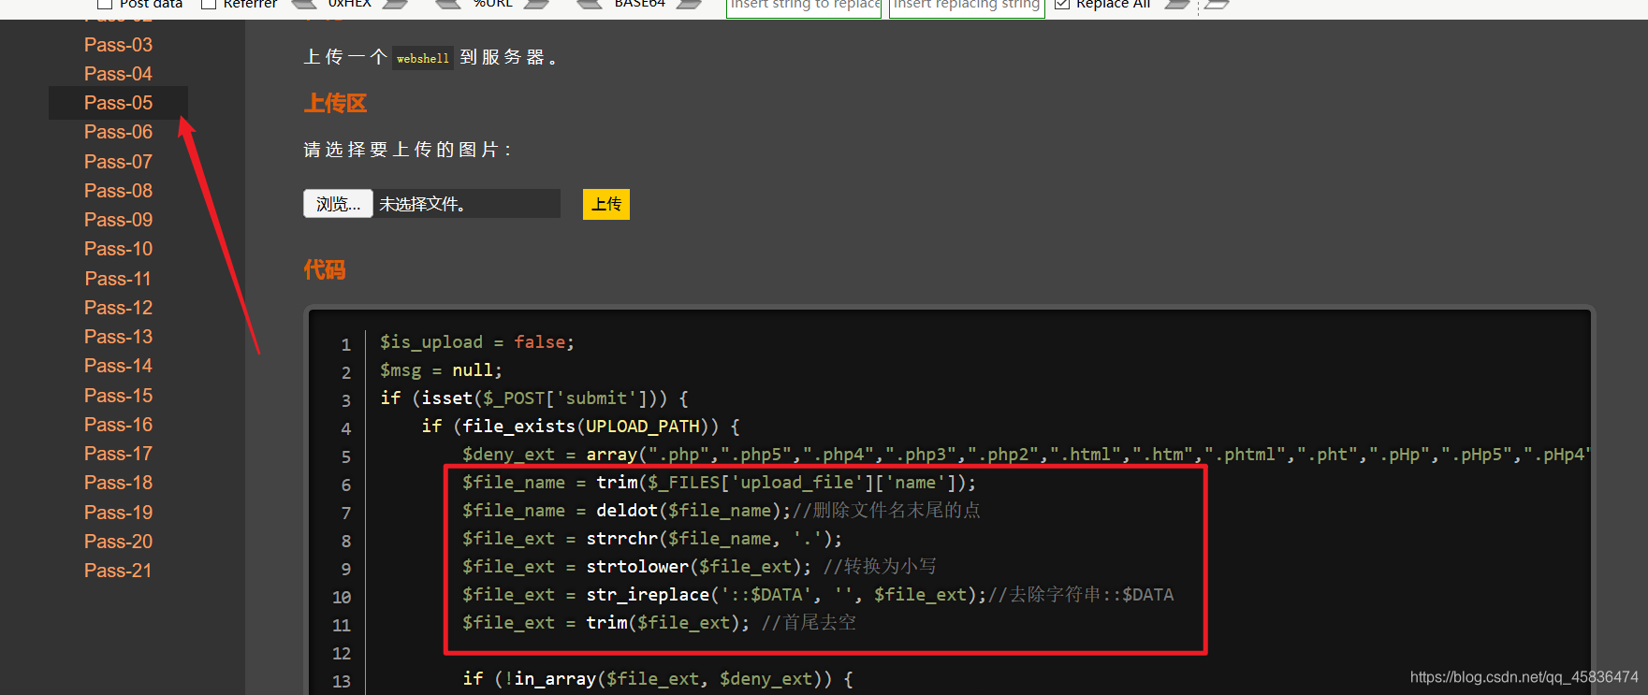
Task: Go to Pass-06 in the sidebar
Action: pos(118,132)
